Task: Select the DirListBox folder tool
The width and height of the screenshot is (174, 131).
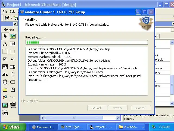Action: pos(5,90)
